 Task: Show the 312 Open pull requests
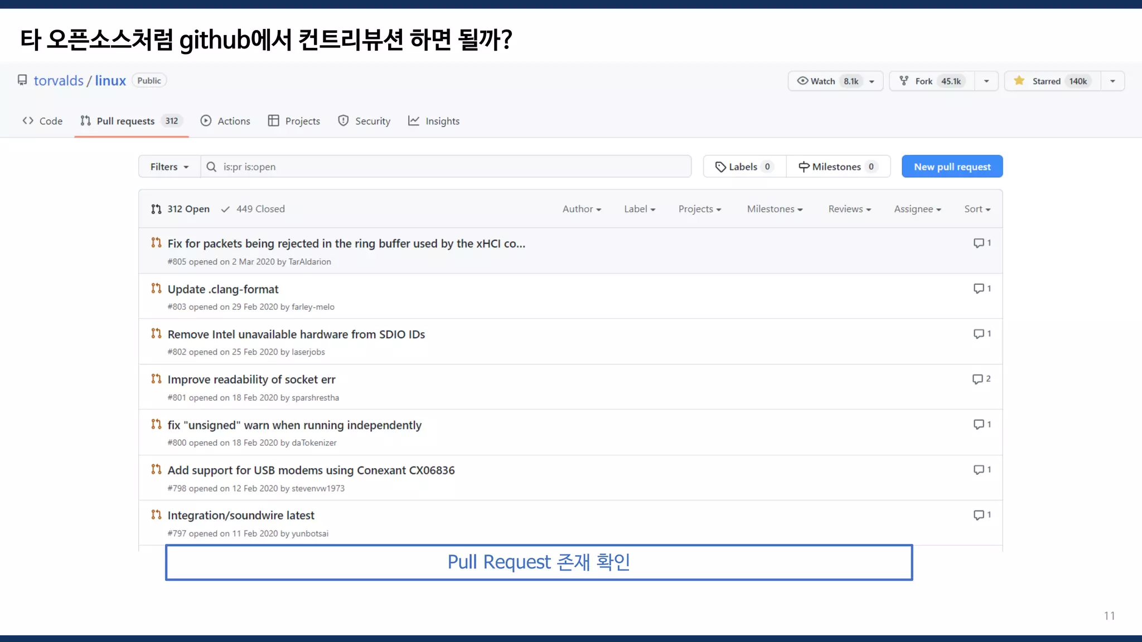click(x=181, y=209)
